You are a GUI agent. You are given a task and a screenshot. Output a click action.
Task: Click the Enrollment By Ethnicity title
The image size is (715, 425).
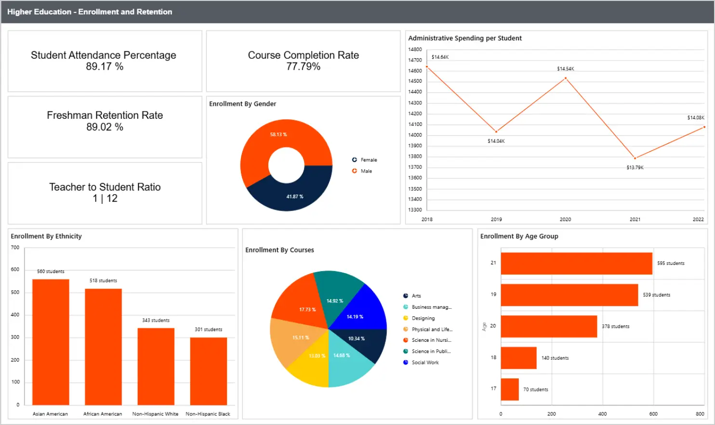(46, 236)
